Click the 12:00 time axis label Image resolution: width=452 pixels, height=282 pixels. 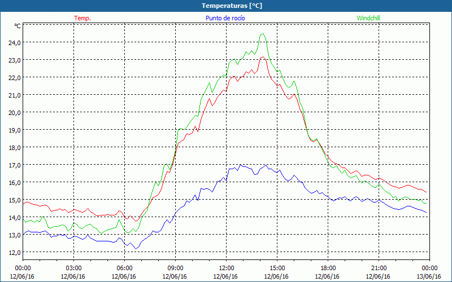pyautogui.click(x=227, y=268)
